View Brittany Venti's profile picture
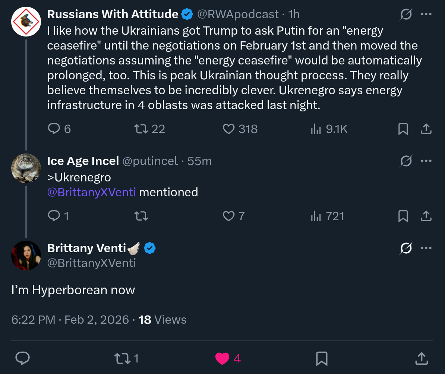445x374 pixels. [26, 256]
